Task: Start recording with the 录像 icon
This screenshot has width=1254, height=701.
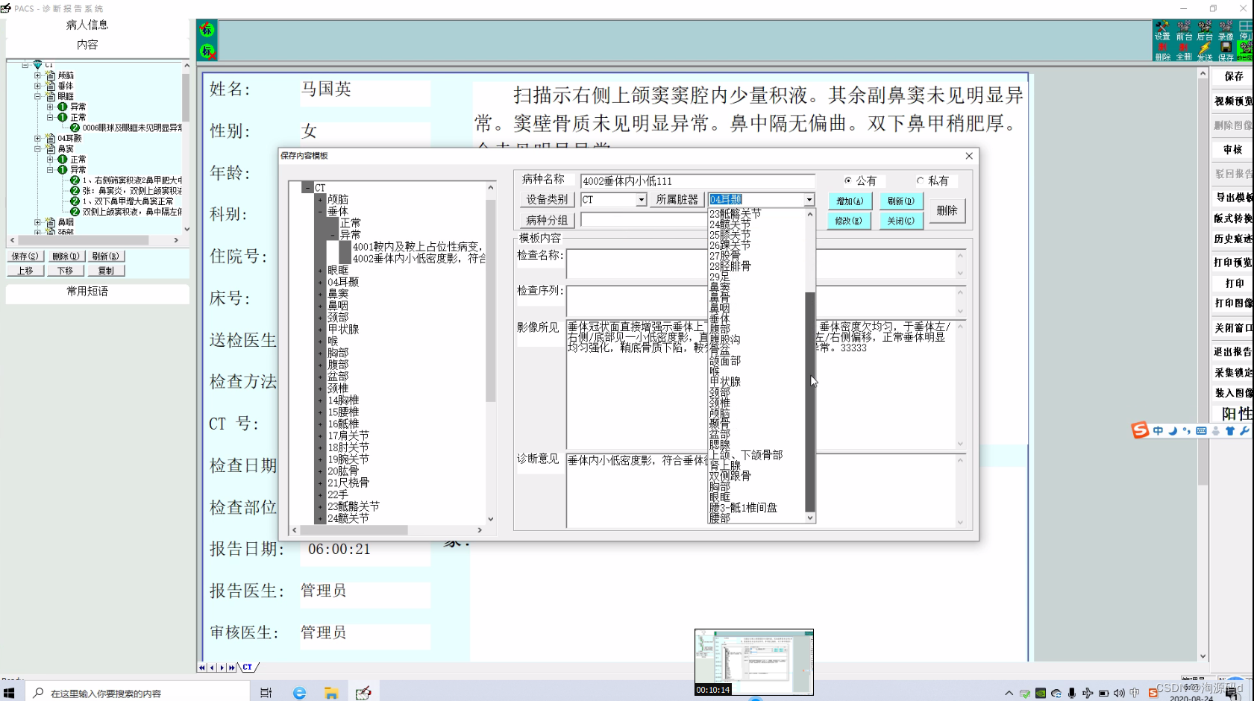Action: (1226, 31)
